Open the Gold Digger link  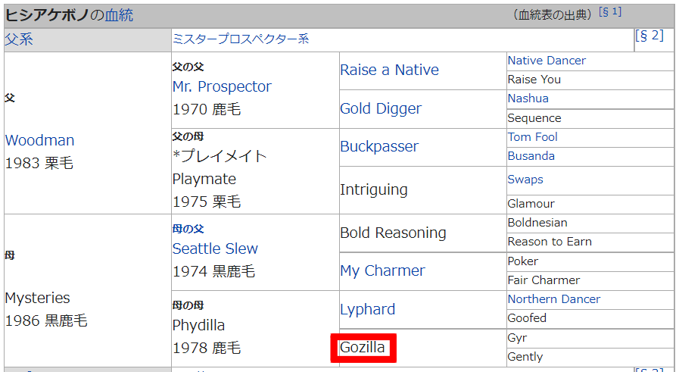380,108
